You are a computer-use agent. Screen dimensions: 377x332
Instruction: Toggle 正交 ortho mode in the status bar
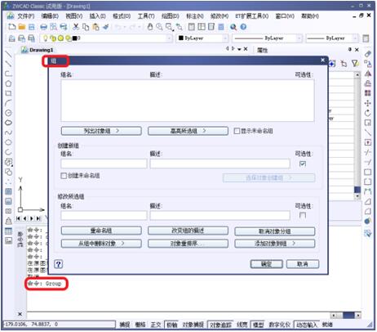point(156,325)
